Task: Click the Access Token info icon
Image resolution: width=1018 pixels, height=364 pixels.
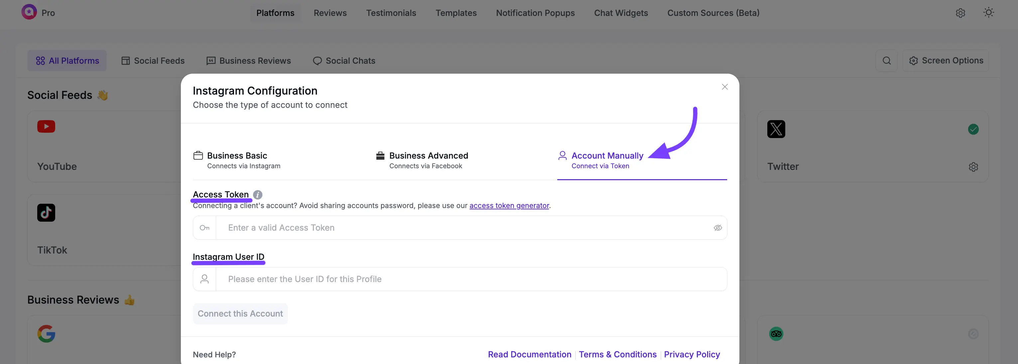Action: pyautogui.click(x=258, y=194)
